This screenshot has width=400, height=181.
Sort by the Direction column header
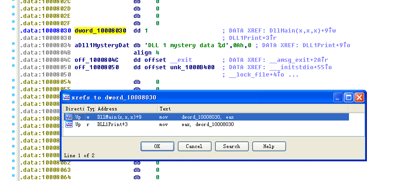click(x=74, y=109)
